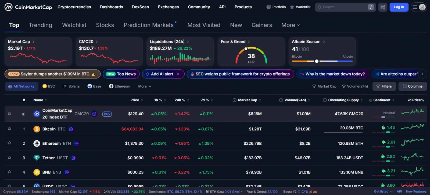Select the Base network filter
430x195 pixels.
point(94,86)
